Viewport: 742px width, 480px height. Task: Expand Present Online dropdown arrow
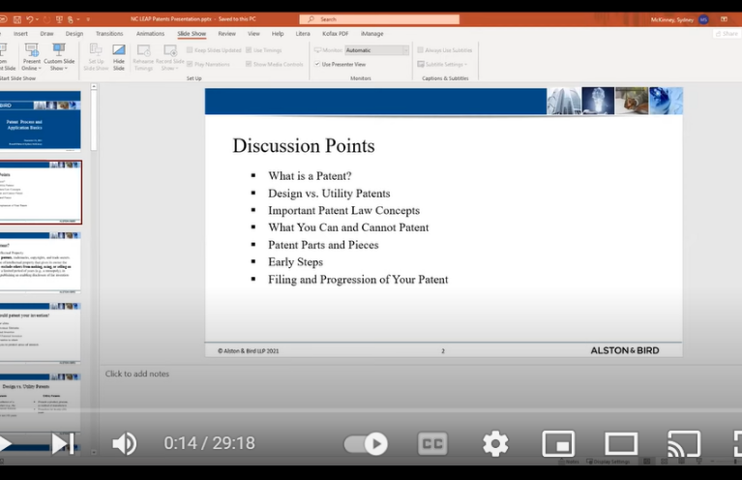point(40,68)
